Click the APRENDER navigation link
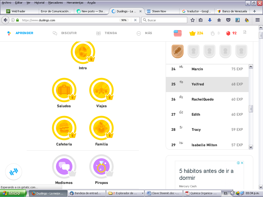This screenshot has height=197, width=263. pyautogui.click(x=24, y=33)
